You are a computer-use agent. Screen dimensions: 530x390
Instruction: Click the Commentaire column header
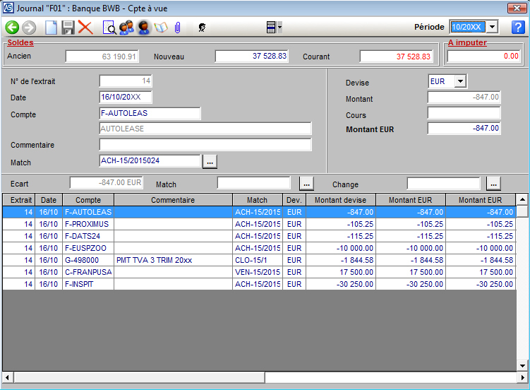[172, 200]
